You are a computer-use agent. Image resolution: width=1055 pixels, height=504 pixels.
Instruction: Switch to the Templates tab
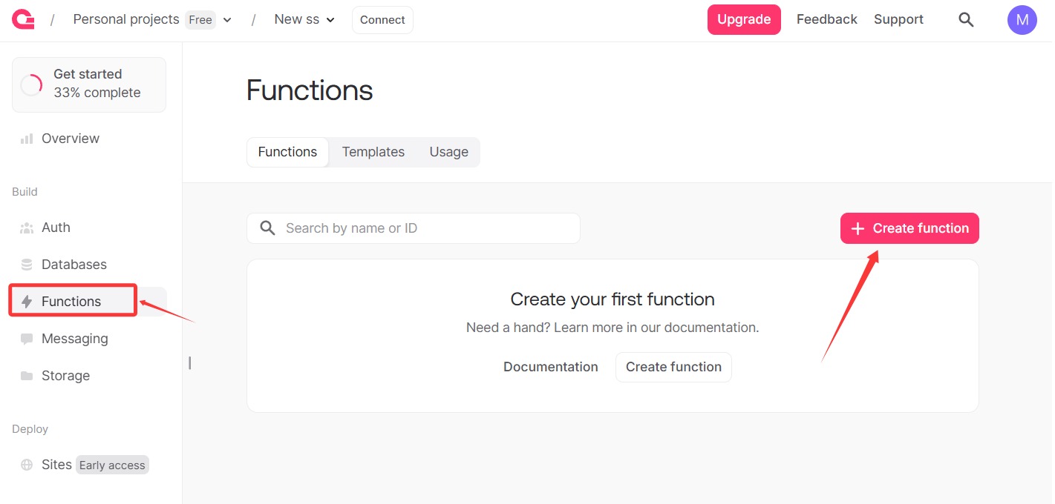click(373, 152)
